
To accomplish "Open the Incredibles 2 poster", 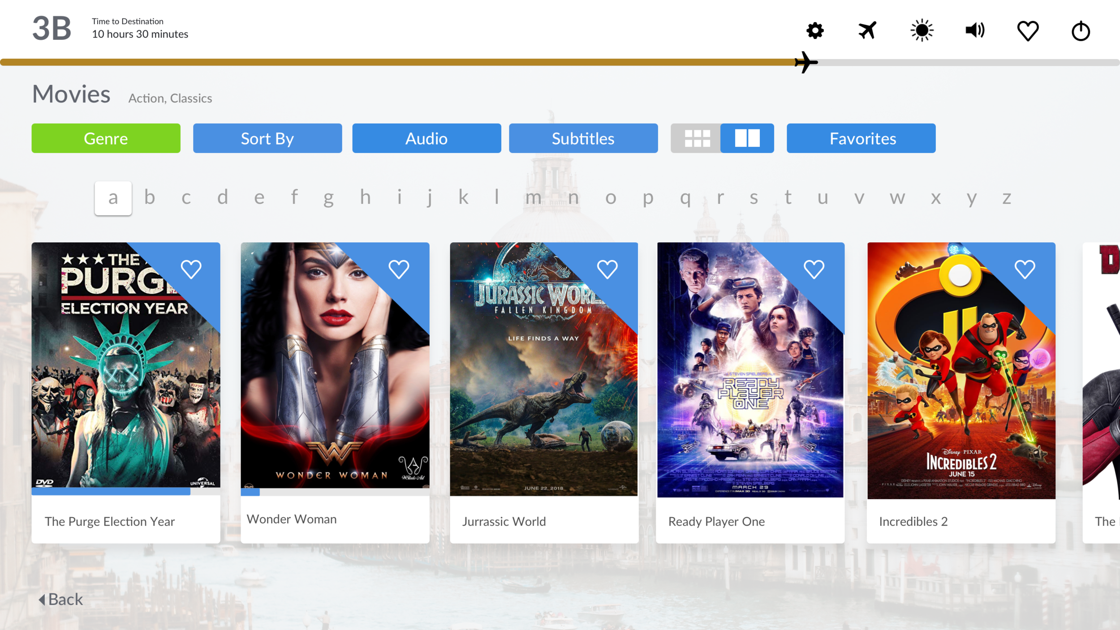I will [x=961, y=371].
